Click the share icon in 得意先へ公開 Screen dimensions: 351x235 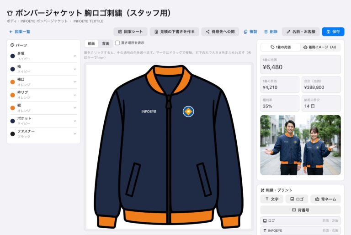[208, 32]
